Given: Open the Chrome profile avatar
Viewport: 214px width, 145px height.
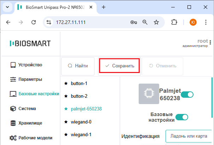Looking at the screenshot, I should pyautogui.click(x=193, y=22).
